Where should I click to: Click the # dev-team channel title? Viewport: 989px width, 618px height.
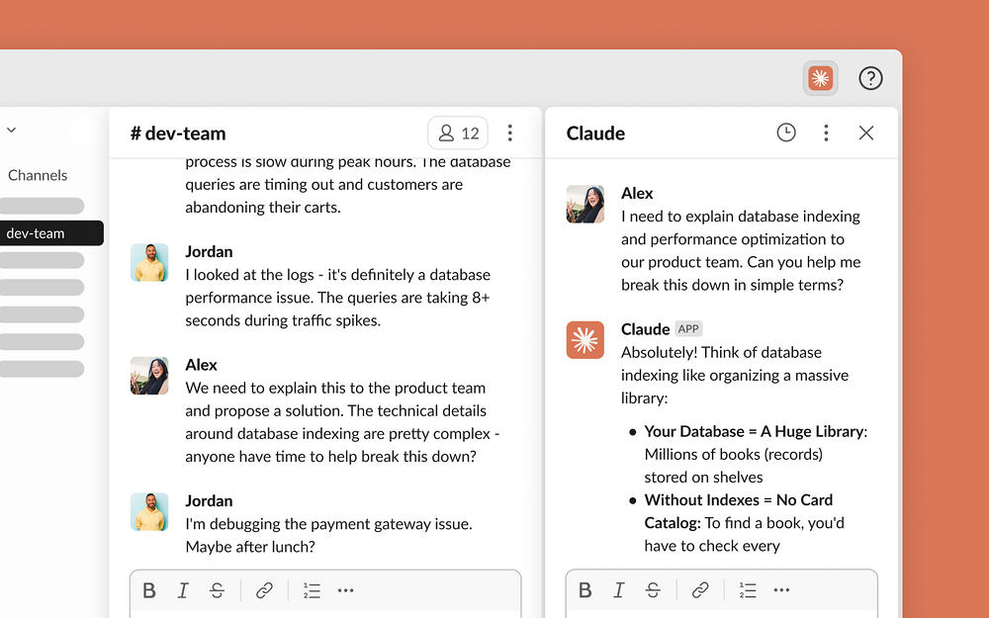178,133
